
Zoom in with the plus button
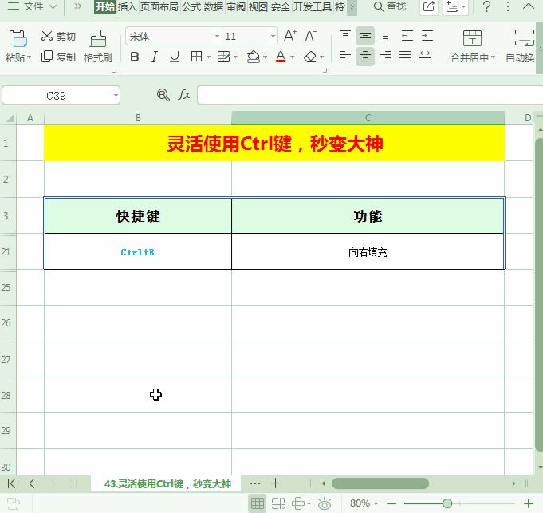tap(529, 503)
